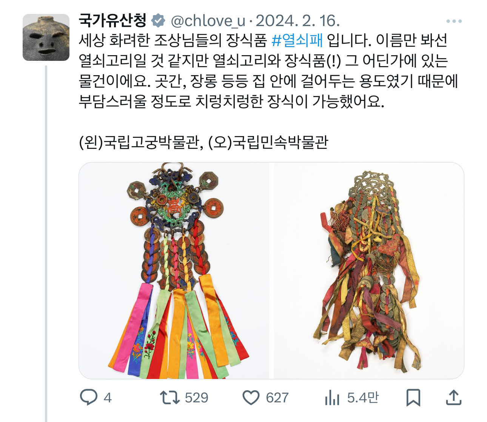Share the tweet using the upload arrow icon
This screenshot has height=422, width=487.
tap(453, 397)
